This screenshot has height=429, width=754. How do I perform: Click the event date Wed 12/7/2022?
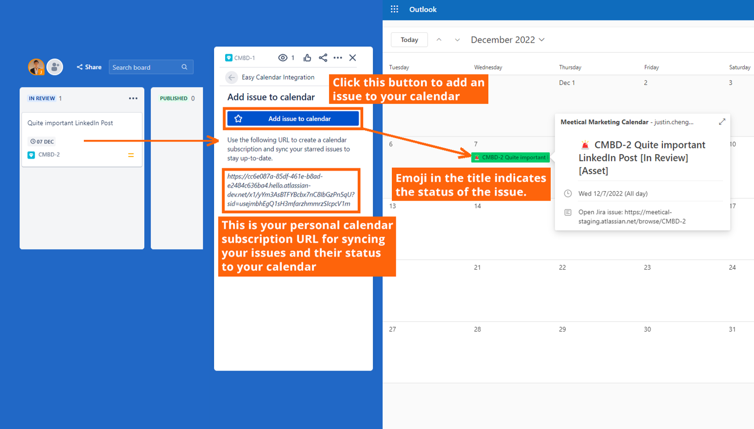(613, 194)
